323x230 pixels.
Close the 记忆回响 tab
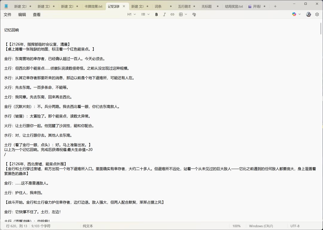point(124,6)
